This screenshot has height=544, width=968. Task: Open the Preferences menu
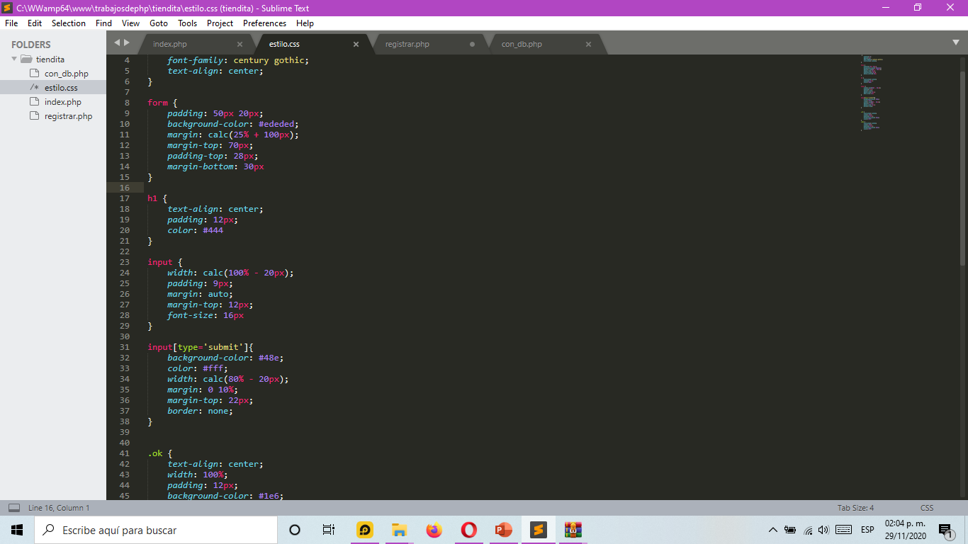[x=264, y=23]
